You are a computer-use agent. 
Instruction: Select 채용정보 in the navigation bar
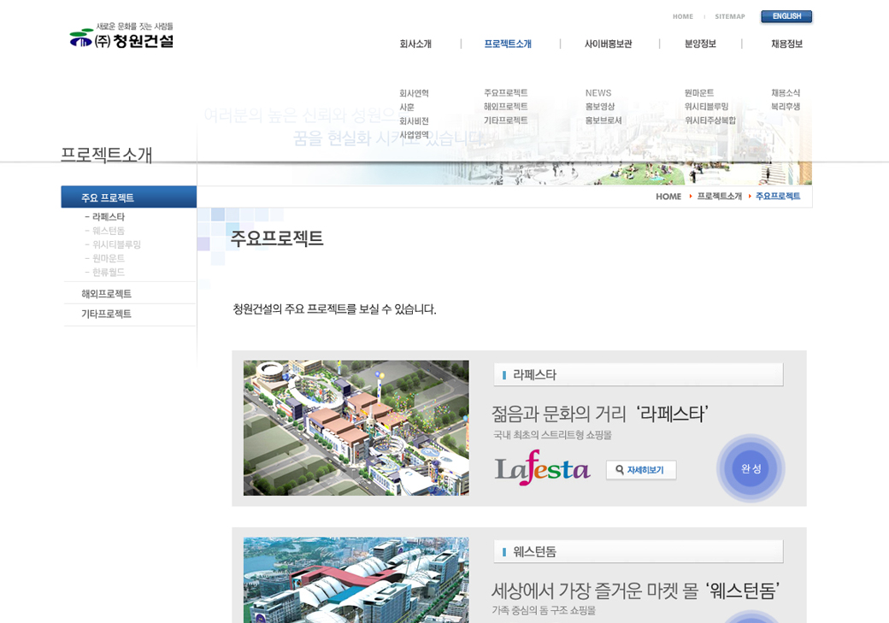pos(786,44)
